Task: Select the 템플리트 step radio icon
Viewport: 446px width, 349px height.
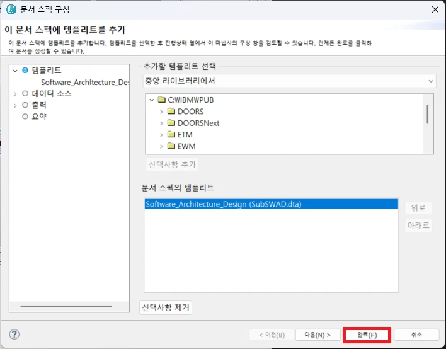Action: click(25, 71)
